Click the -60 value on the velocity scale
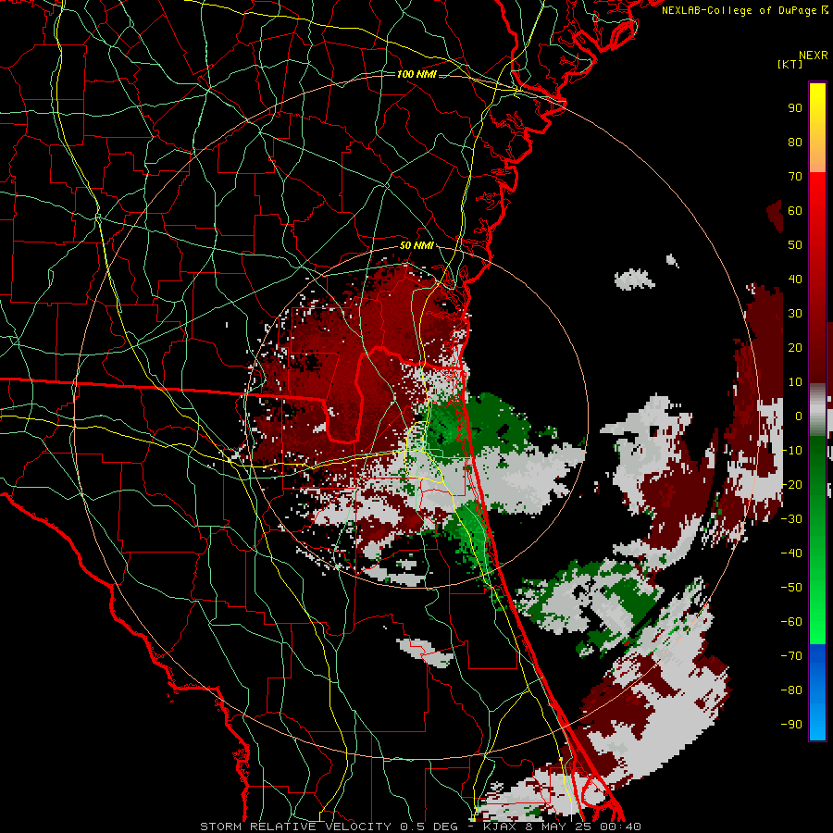The height and width of the screenshot is (833, 833). click(791, 622)
